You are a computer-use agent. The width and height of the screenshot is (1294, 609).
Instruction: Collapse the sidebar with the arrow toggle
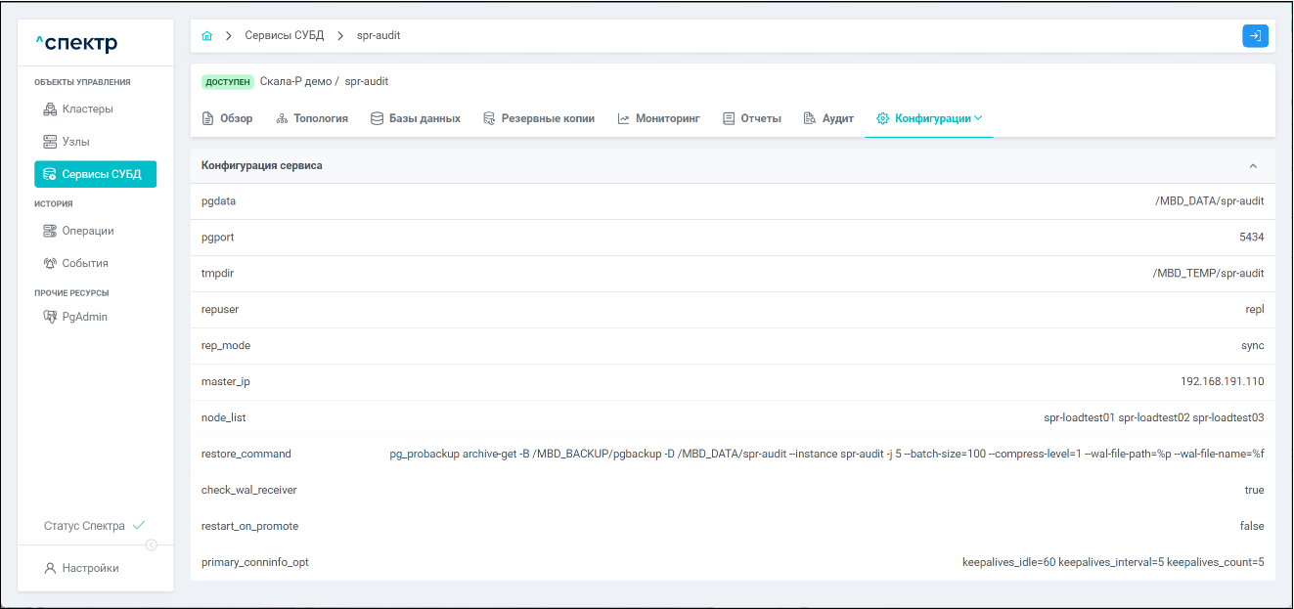click(152, 545)
